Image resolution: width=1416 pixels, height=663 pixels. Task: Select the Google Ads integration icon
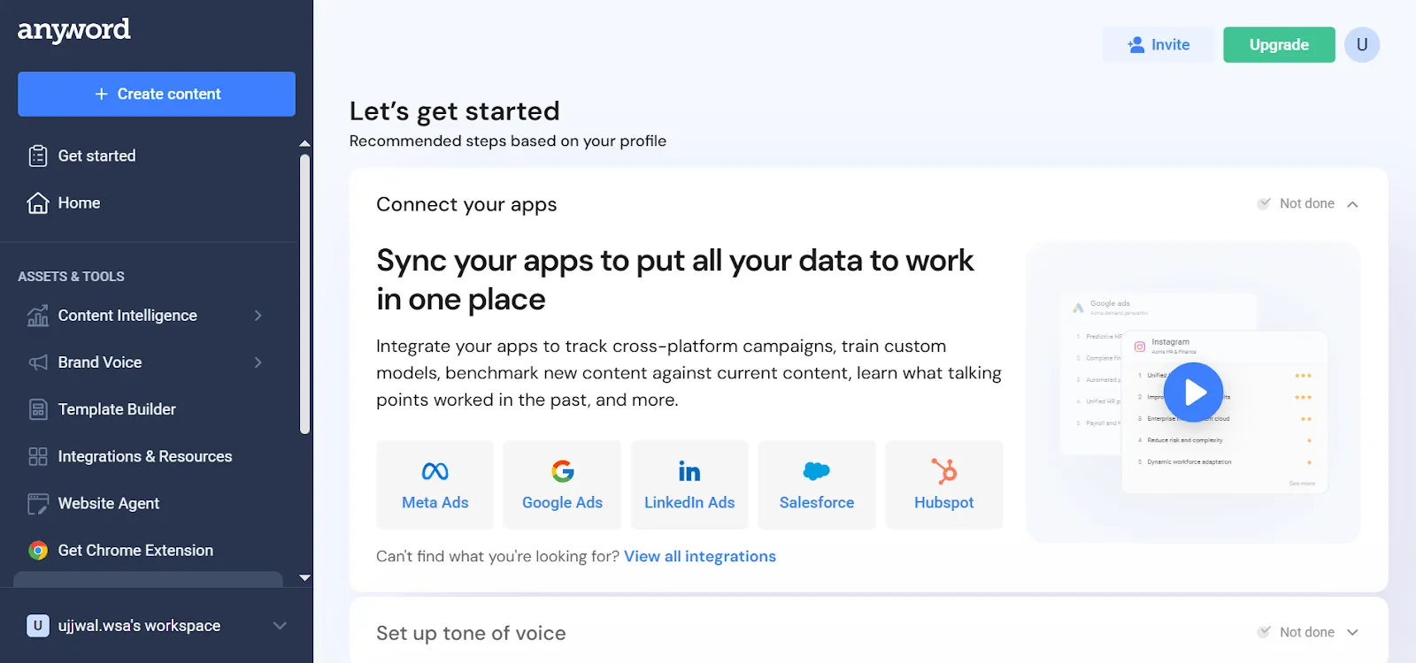[x=562, y=471]
